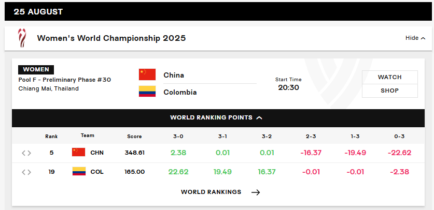Click the Score column header
This screenshot has height=210, width=434.
coord(134,136)
